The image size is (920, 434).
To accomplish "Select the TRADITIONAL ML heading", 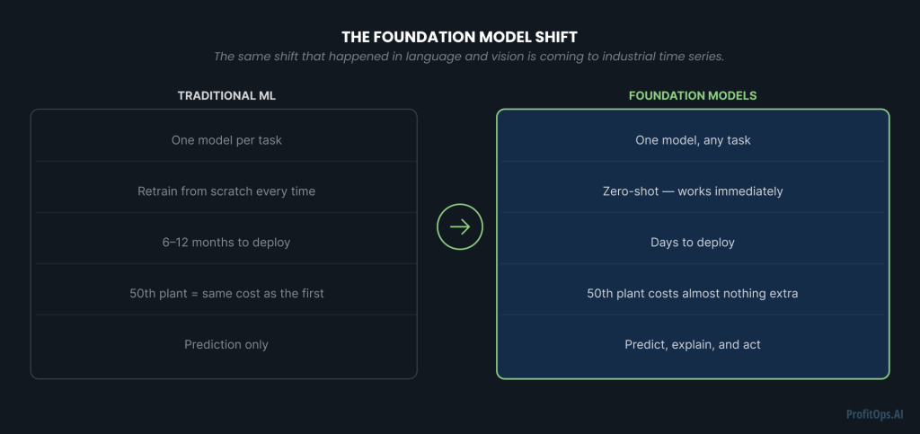I will tap(224, 95).
